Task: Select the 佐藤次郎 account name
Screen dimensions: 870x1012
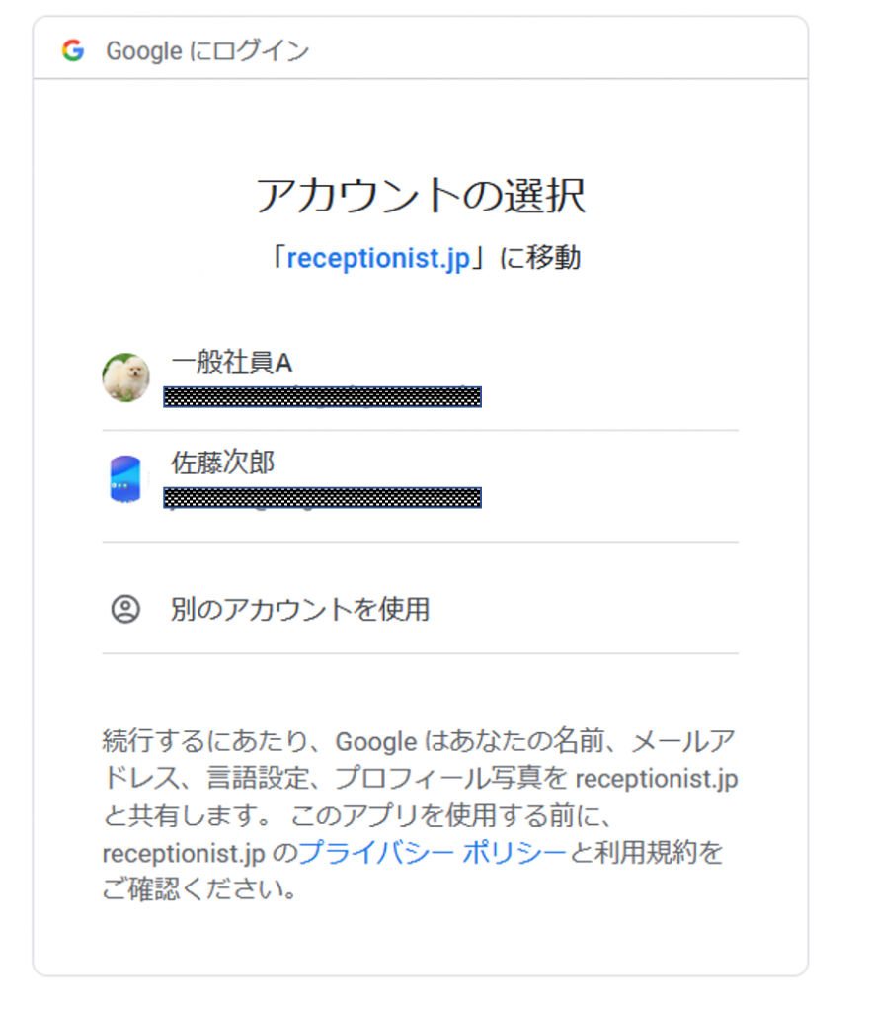Action: pyautogui.click(x=222, y=463)
